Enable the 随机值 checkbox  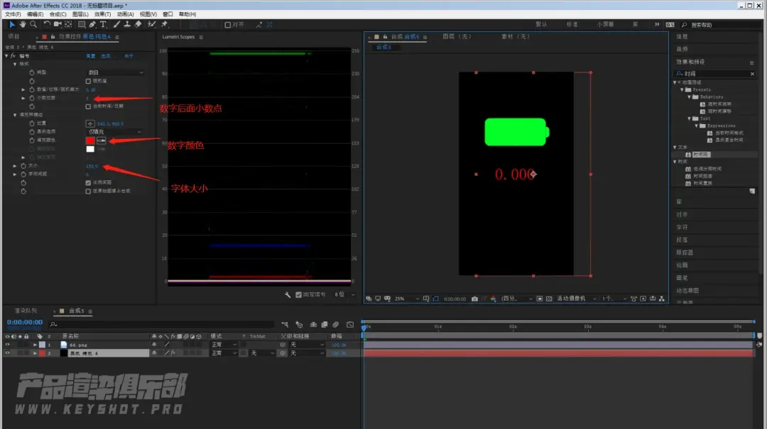[89, 81]
